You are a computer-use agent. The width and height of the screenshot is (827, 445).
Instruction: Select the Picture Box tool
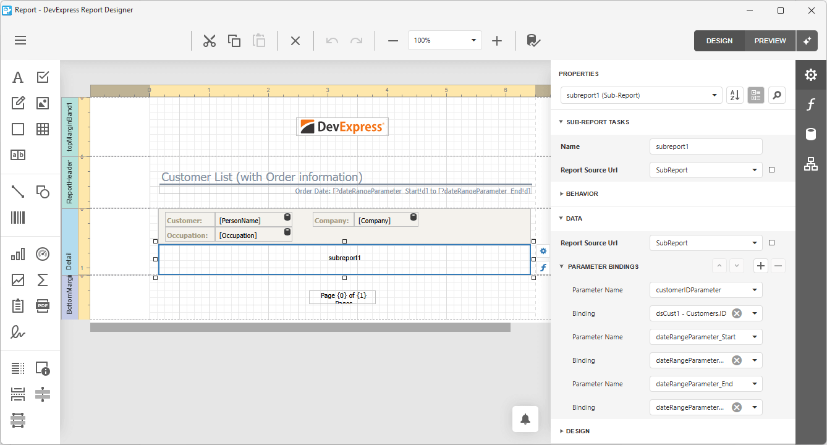43,103
